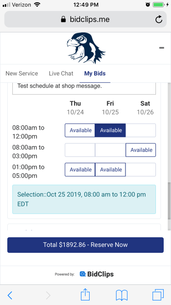Open Safari bookmarks book icon

click(122, 295)
